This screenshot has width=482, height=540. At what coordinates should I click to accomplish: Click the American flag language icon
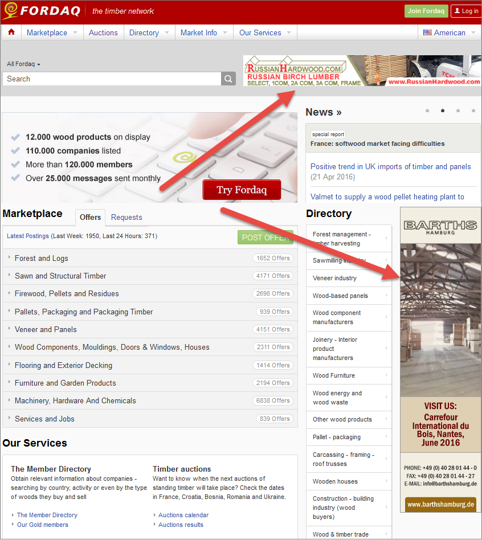tap(427, 32)
